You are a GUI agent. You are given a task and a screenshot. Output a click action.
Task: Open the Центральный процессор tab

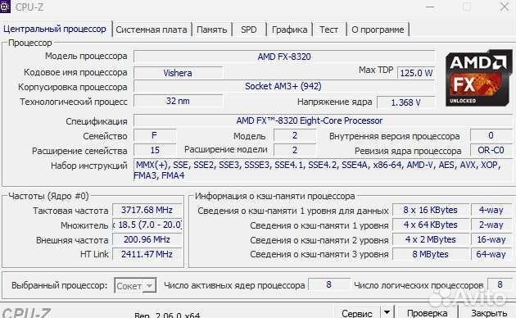pyautogui.click(x=55, y=29)
